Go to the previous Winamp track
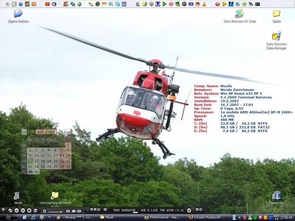295x221 pixels. point(10,210)
